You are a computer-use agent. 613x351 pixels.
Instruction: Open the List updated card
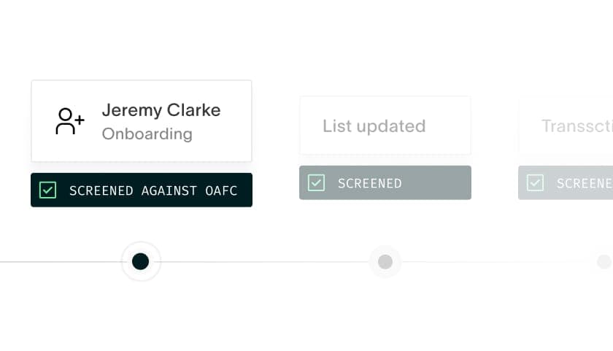click(385, 126)
